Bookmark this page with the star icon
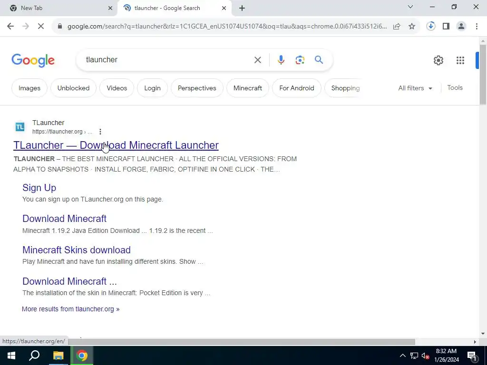487x365 pixels. [x=412, y=27]
